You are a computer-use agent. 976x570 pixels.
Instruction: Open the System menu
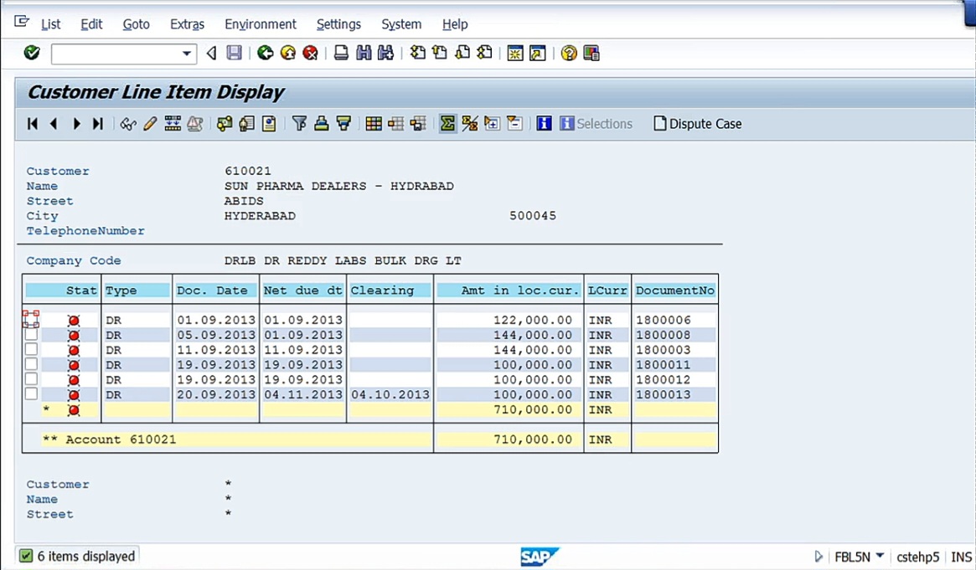point(401,24)
